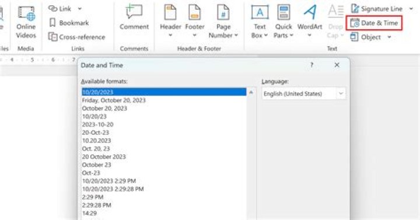The image size is (420, 220).
Task: Close the Date and Time dialog
Action: [337, 65]
